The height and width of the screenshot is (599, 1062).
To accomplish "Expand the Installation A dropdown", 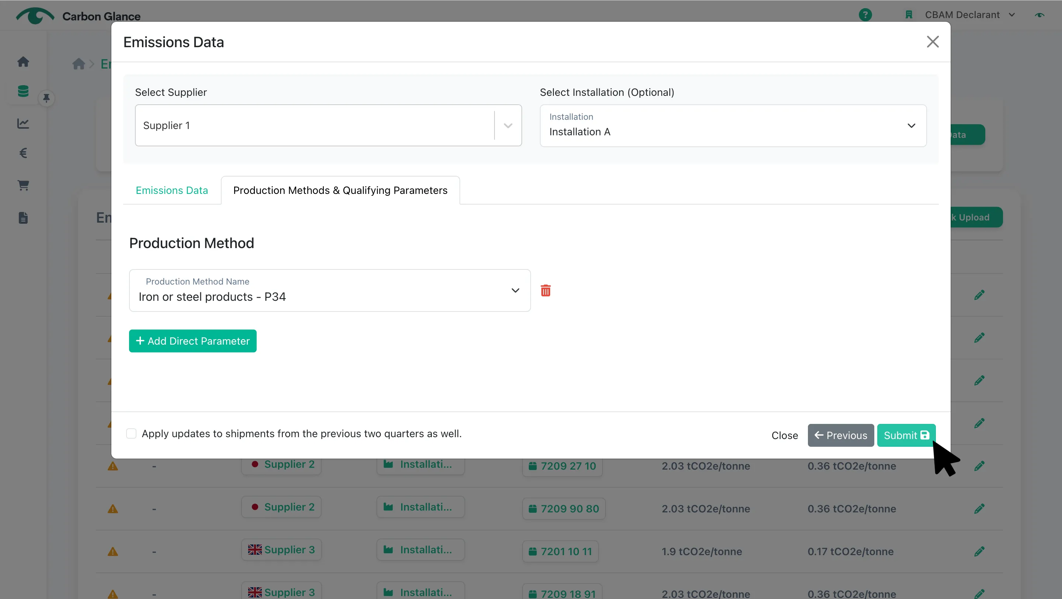I will 733,126.
